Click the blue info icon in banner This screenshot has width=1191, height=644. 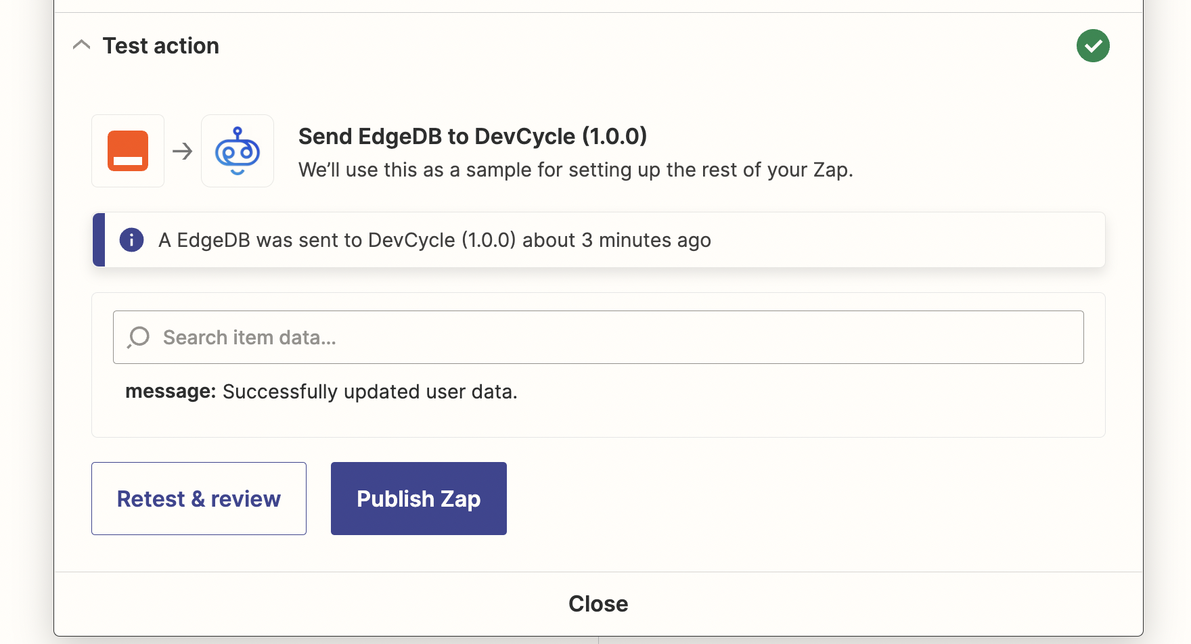coord(131,240)
